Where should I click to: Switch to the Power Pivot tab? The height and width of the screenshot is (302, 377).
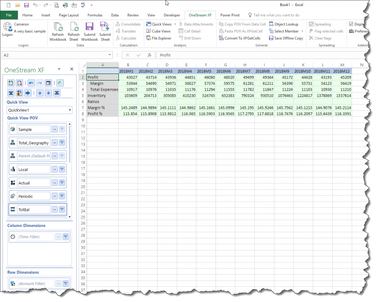(230, 15)
